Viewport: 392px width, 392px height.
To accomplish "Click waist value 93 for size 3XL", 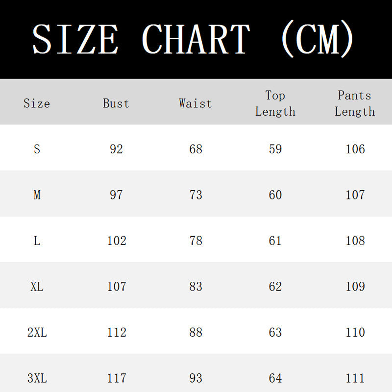I will pyautogui.click(x=196, y=378).
